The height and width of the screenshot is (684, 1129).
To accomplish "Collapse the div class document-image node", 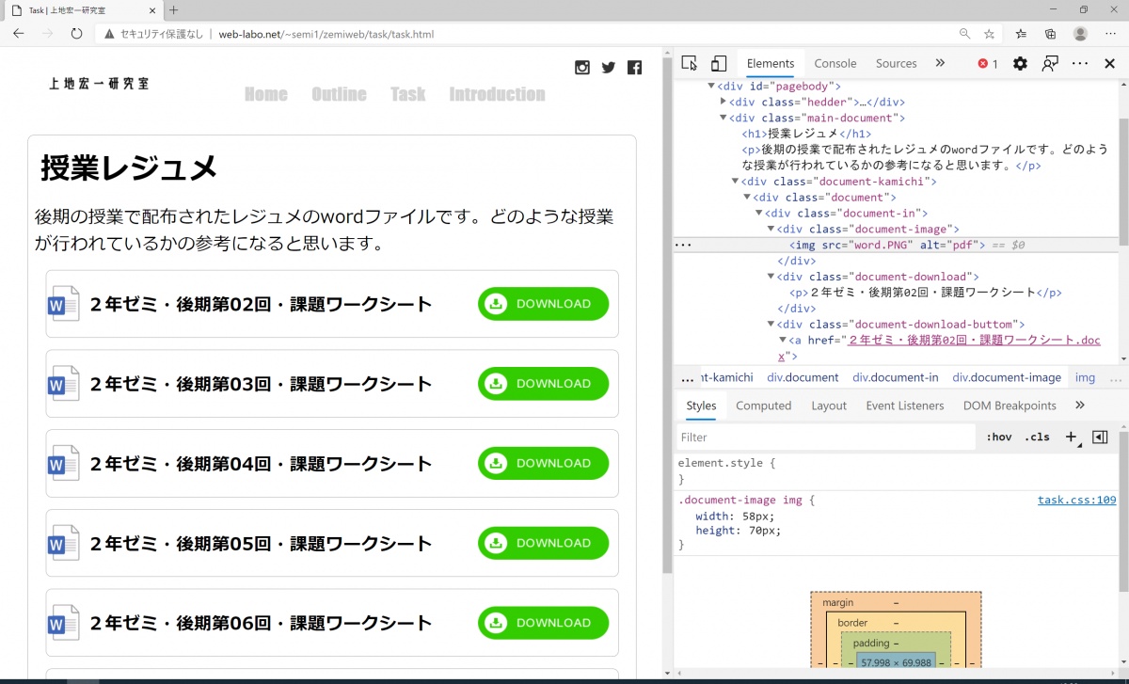I will [x=770, y=229].
